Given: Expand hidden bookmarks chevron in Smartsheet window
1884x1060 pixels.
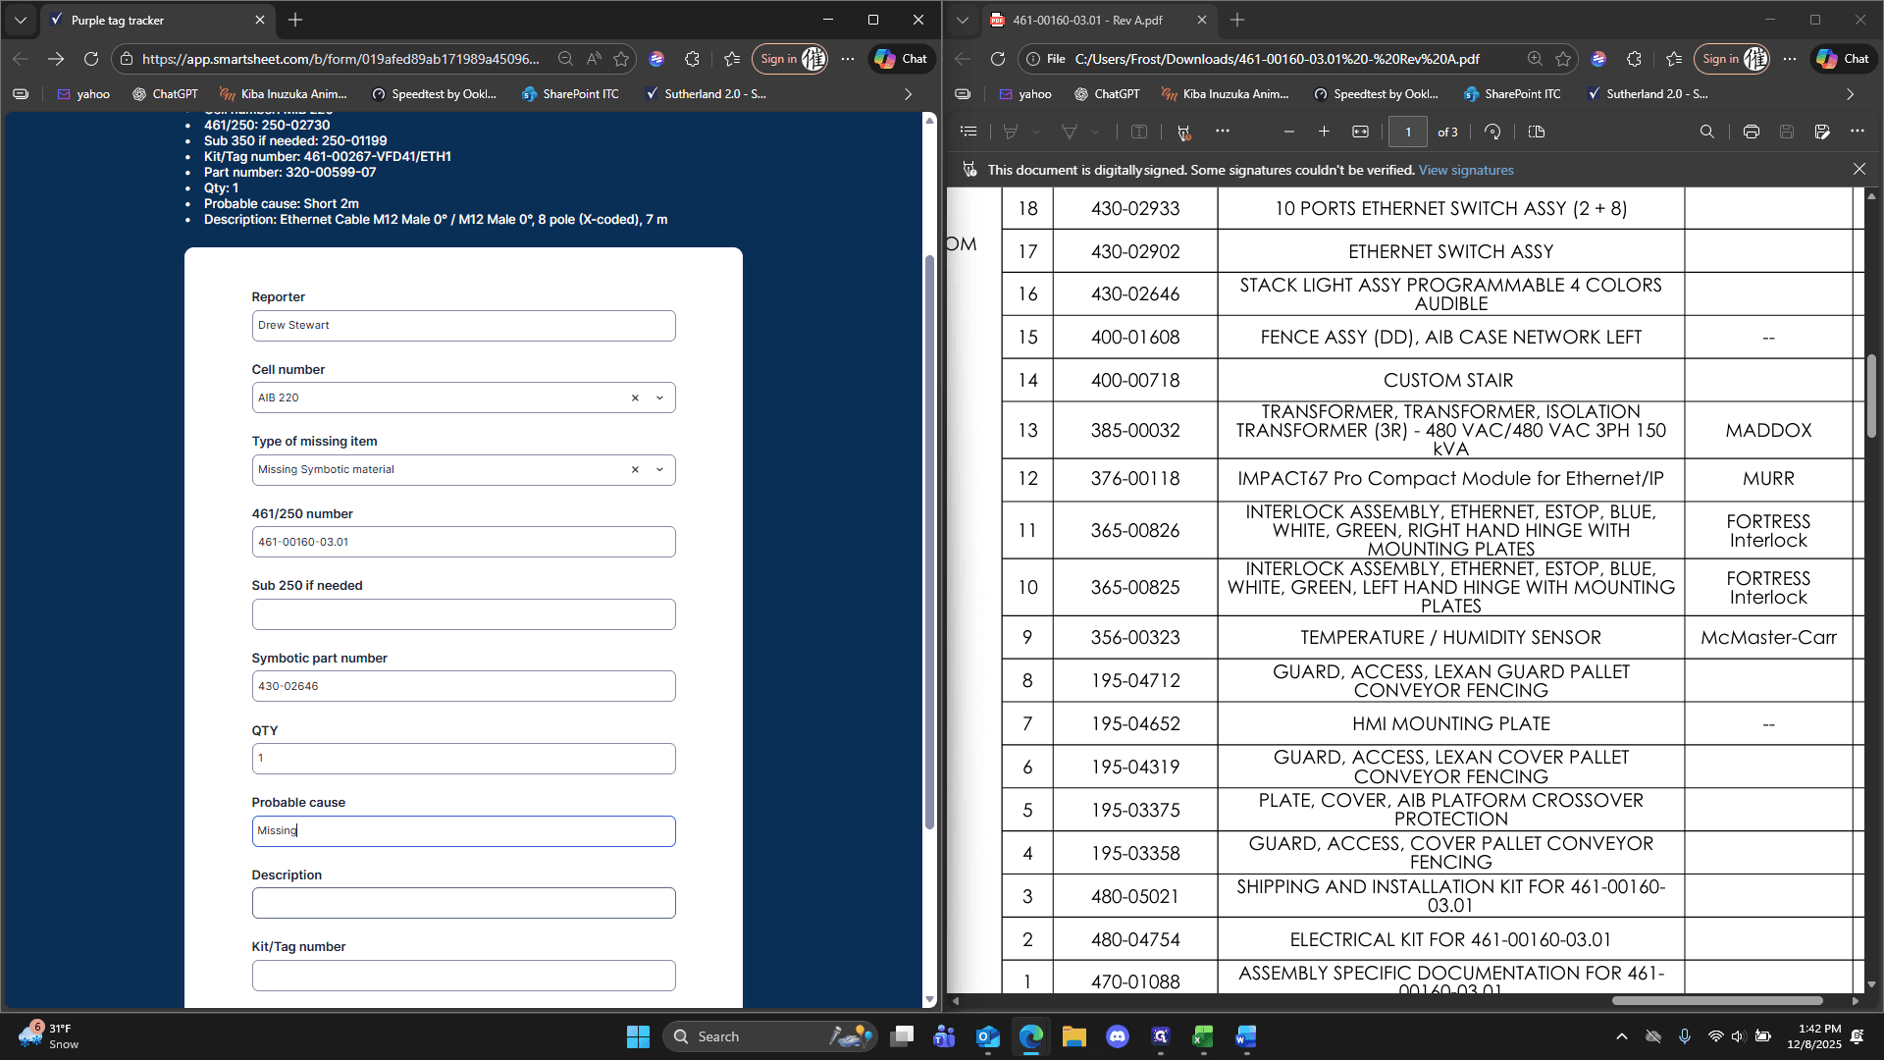Looking at the screenshot, I should (x=908, y=94).
